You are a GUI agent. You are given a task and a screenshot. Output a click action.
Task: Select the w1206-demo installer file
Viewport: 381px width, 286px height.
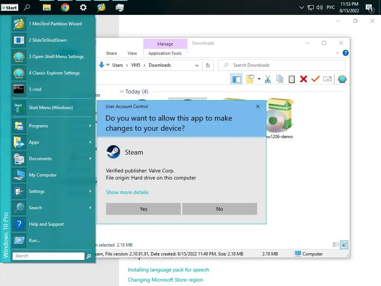click(x=280, y=118)
